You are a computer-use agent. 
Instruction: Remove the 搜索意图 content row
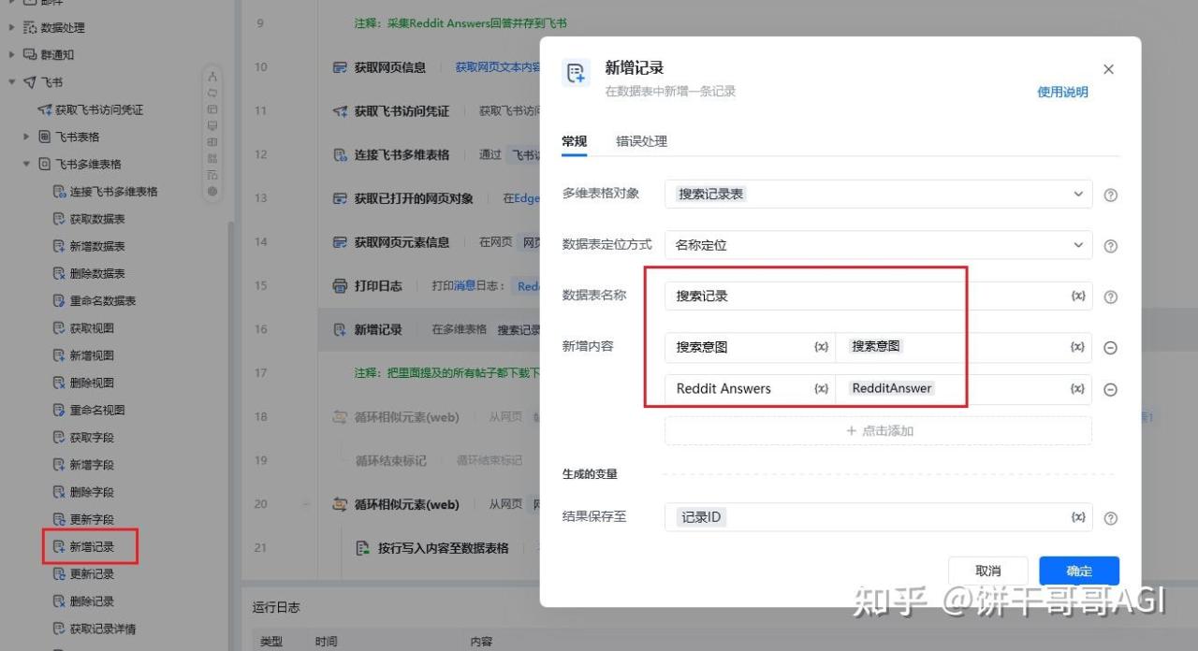1110,348
